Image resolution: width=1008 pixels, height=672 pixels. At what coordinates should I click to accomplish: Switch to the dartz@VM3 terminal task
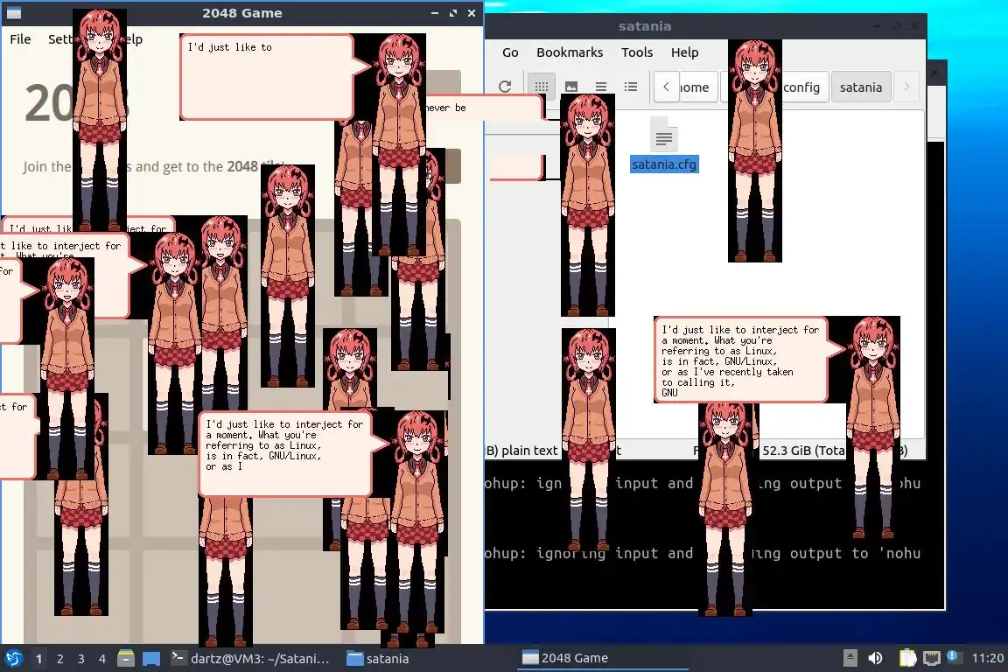(x=251, y=659)
